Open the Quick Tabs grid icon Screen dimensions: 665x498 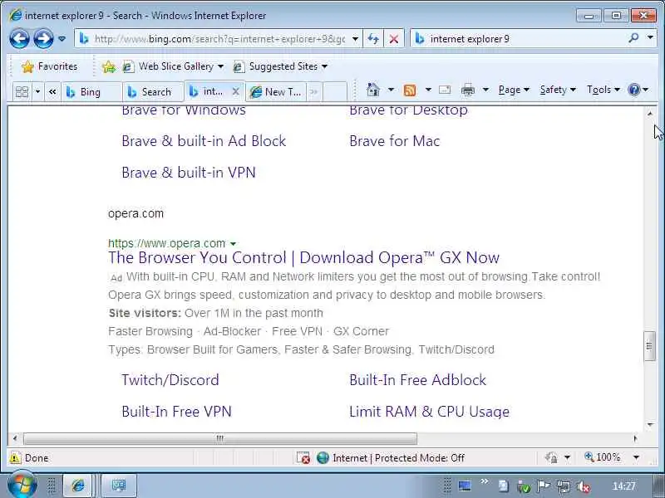coord(22,91)
